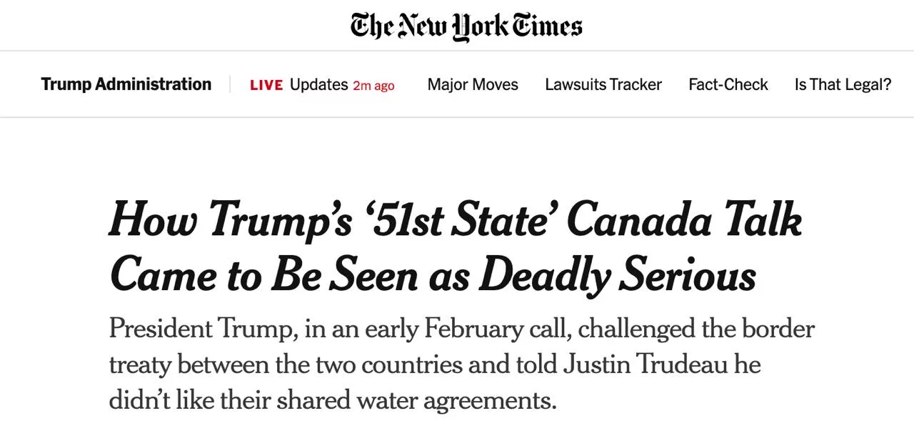914x441 pixels.
Task: Click 'Deadly Serious' in the headline
Action: point(618,275)
